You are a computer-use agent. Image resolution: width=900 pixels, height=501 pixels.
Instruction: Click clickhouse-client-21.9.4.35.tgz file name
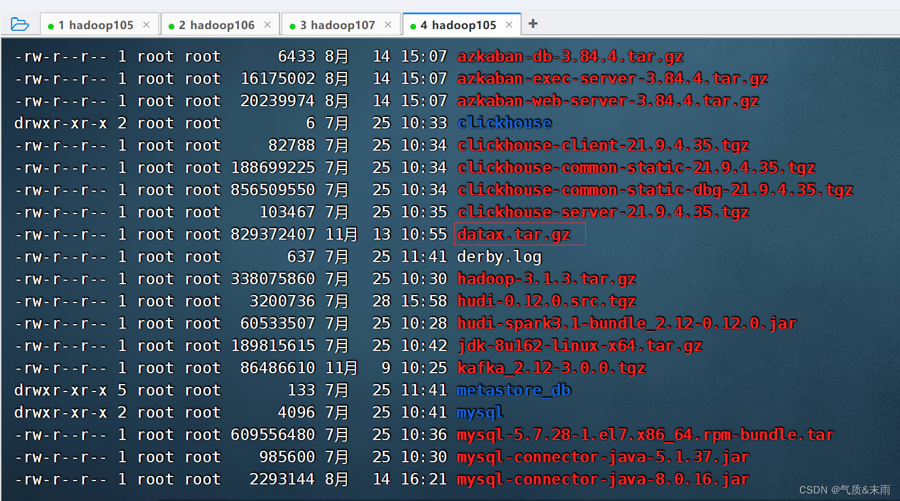click(x=603, y=146)
